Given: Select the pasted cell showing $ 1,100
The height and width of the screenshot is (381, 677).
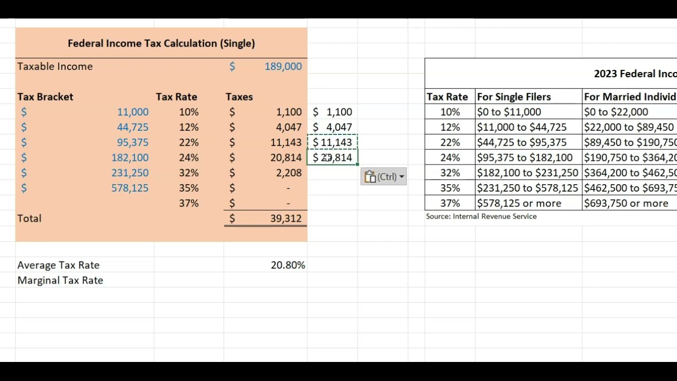Looking at the screenshot, I should click(x=332, y=112).
